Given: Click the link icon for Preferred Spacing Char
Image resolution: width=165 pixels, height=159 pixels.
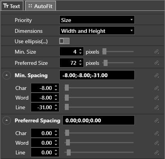Looking at the screenshot, I should [x=156, y=133].
